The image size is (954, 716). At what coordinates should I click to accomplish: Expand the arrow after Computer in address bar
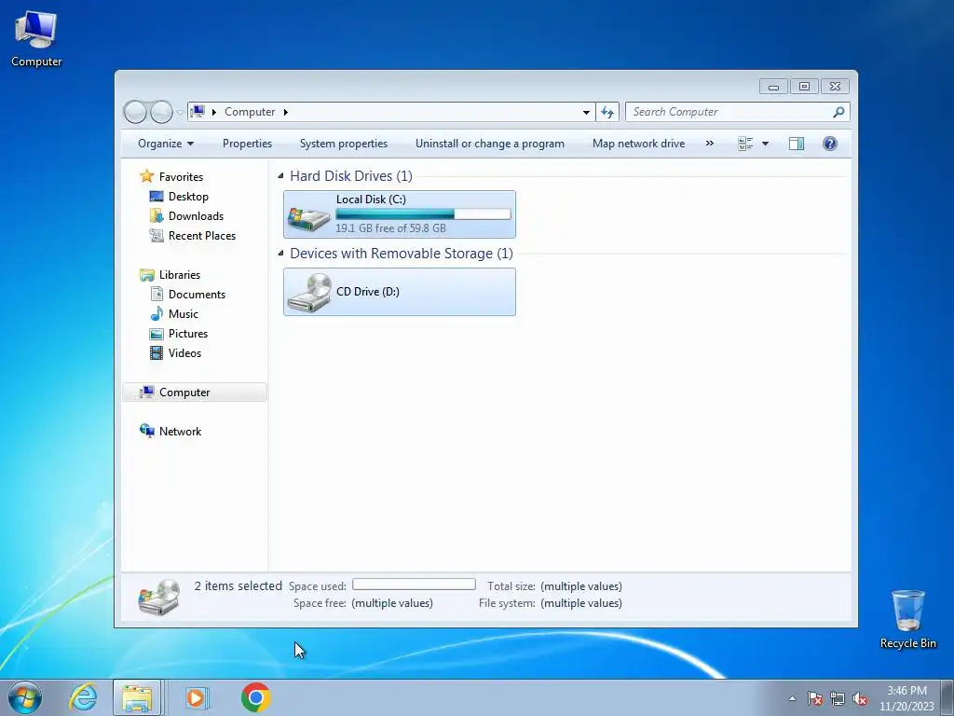pos(285,112)
